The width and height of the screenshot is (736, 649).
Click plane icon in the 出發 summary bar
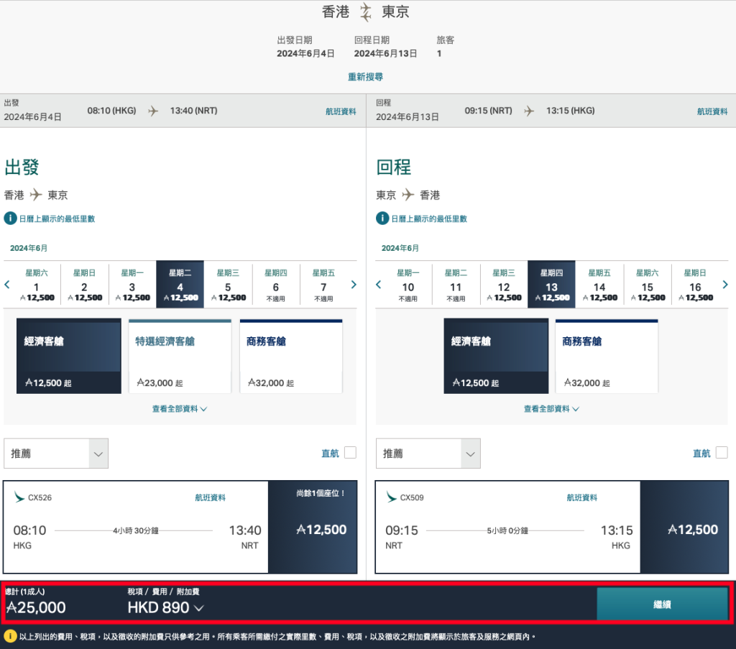click(x=153, y=111)
